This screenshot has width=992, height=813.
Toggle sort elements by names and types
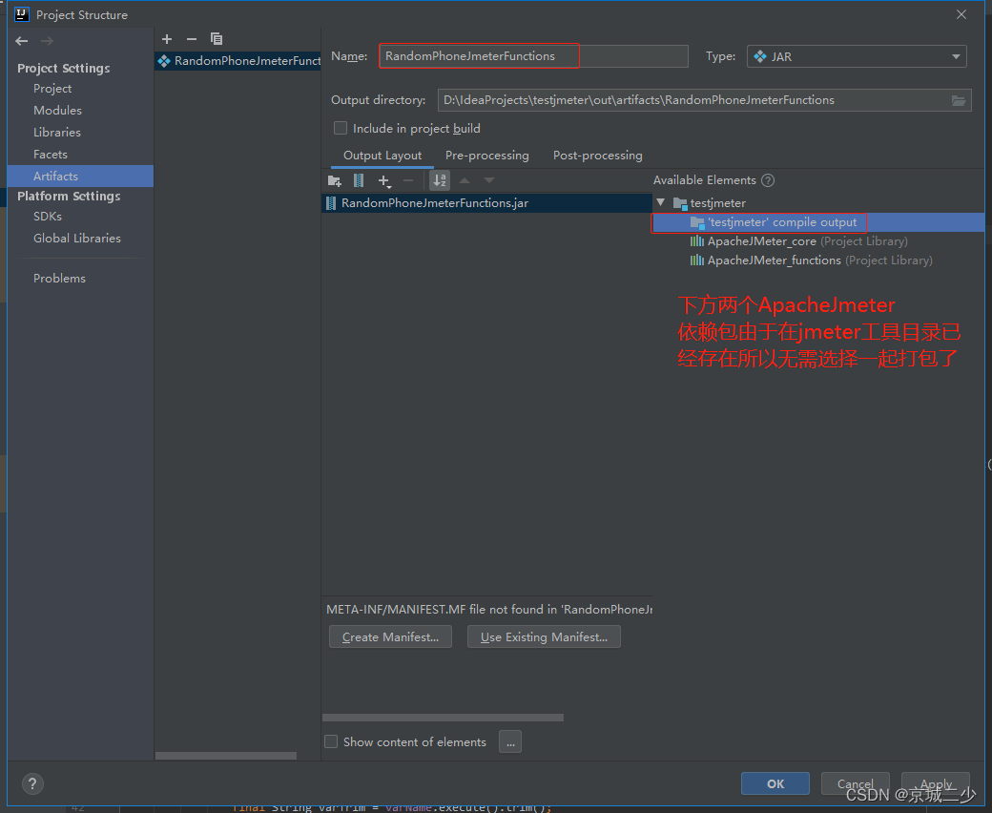pyautogui.click(x=440, y=181)
